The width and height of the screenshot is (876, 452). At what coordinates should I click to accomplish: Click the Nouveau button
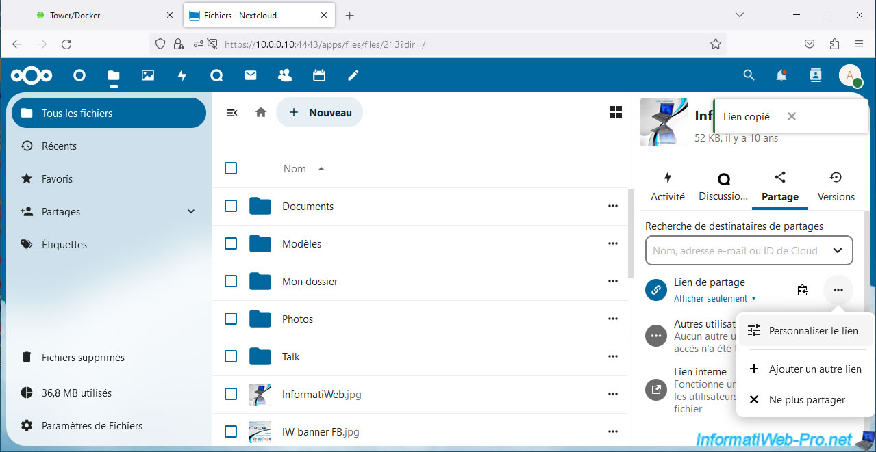(x=320, y=113)
